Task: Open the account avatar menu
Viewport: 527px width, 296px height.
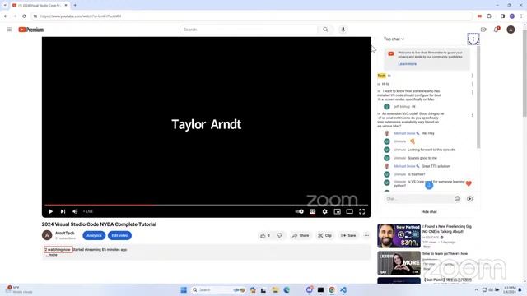Action: click(x=511, y=30)
